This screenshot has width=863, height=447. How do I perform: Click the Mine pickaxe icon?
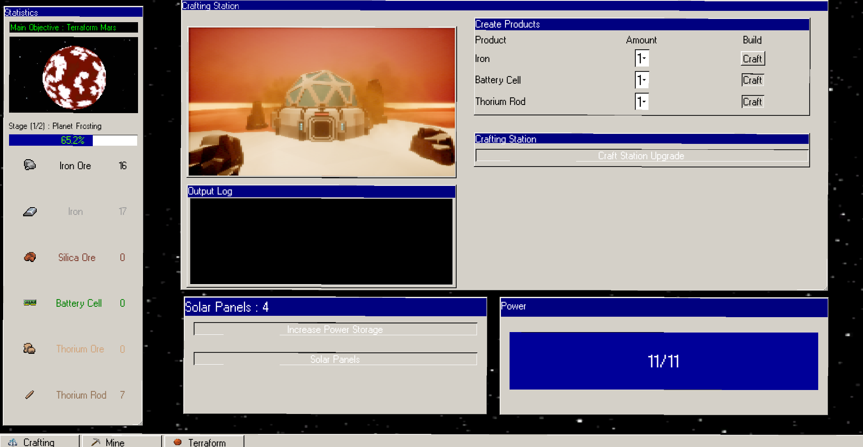(x=95, y=442)
